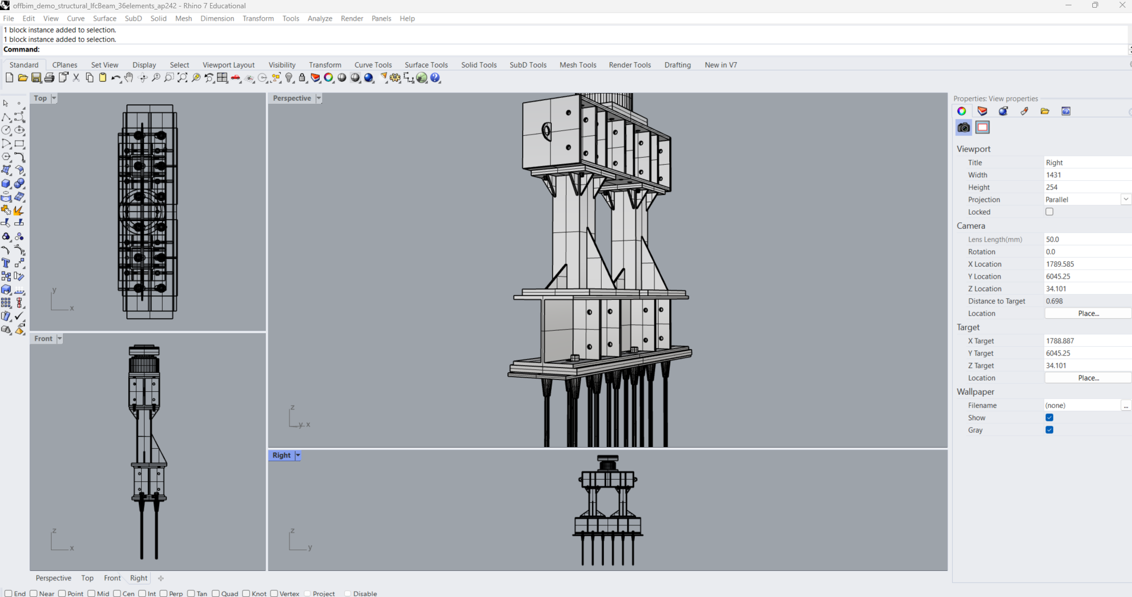Open the Panels menu
1132x597 pixels.
click(381, 18)
